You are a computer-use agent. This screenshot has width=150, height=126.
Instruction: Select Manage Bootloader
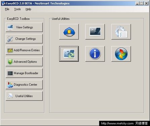(24, 73)
